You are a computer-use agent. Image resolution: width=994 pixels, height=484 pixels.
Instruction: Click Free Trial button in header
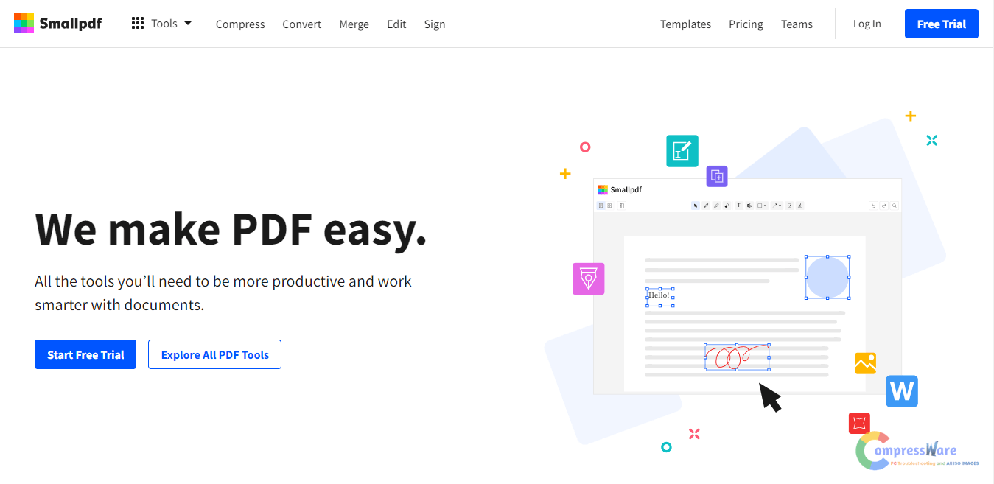pos(942,24)
